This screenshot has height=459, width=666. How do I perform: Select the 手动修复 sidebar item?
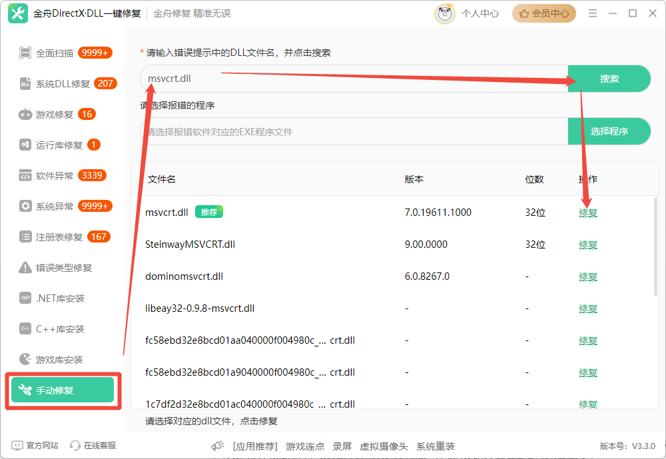(x=63, y=390)
